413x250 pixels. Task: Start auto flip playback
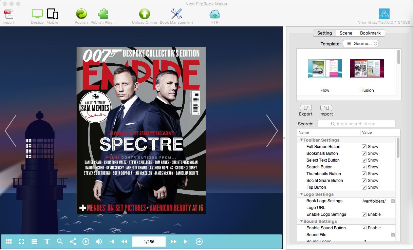click(86, 242)
